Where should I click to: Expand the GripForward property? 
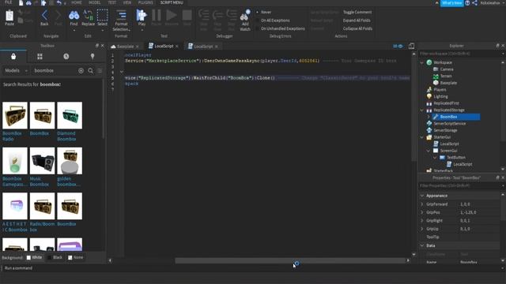coord(422,204)
